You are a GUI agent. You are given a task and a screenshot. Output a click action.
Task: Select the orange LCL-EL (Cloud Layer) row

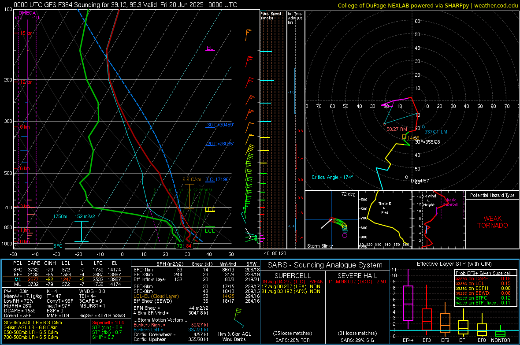[197, 296]
